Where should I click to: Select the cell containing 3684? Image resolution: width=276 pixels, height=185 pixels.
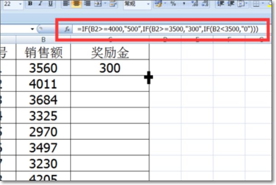(43, 99)
